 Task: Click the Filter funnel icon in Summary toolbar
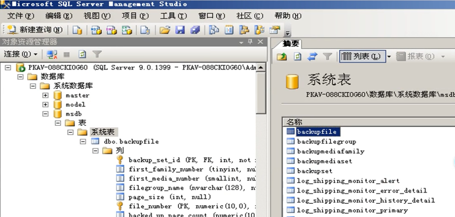click(327, 56)
